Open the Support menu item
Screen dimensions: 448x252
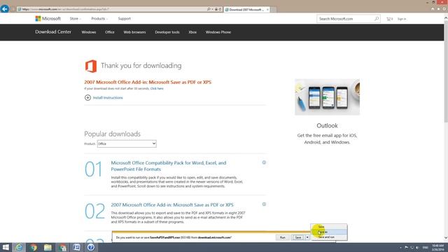point(125,19)
